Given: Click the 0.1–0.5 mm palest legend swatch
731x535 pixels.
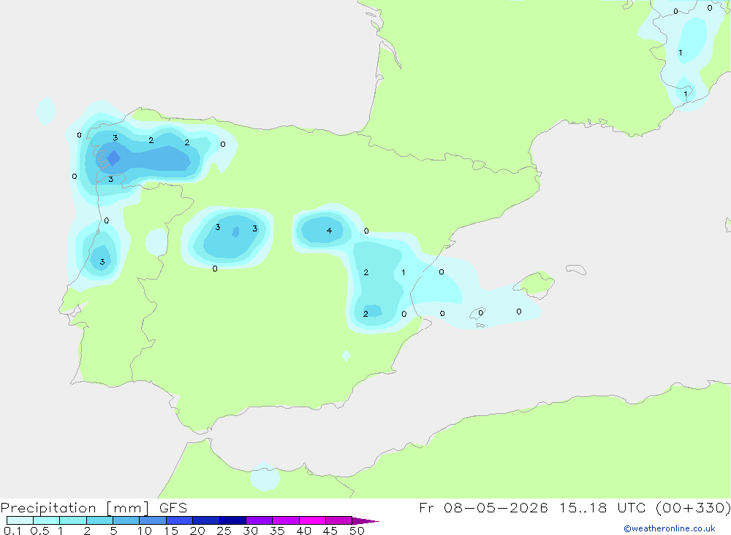Looking at the screenshot, I should point(20,520).
